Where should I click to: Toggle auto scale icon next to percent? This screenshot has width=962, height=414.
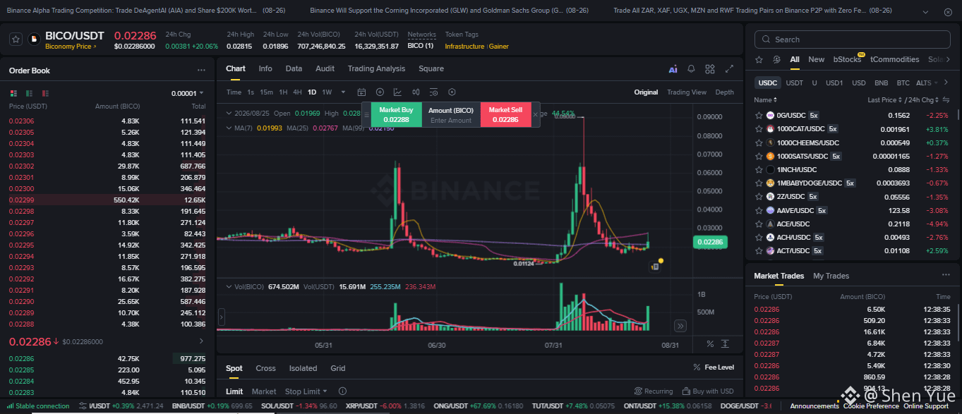[x=726, y=343]
